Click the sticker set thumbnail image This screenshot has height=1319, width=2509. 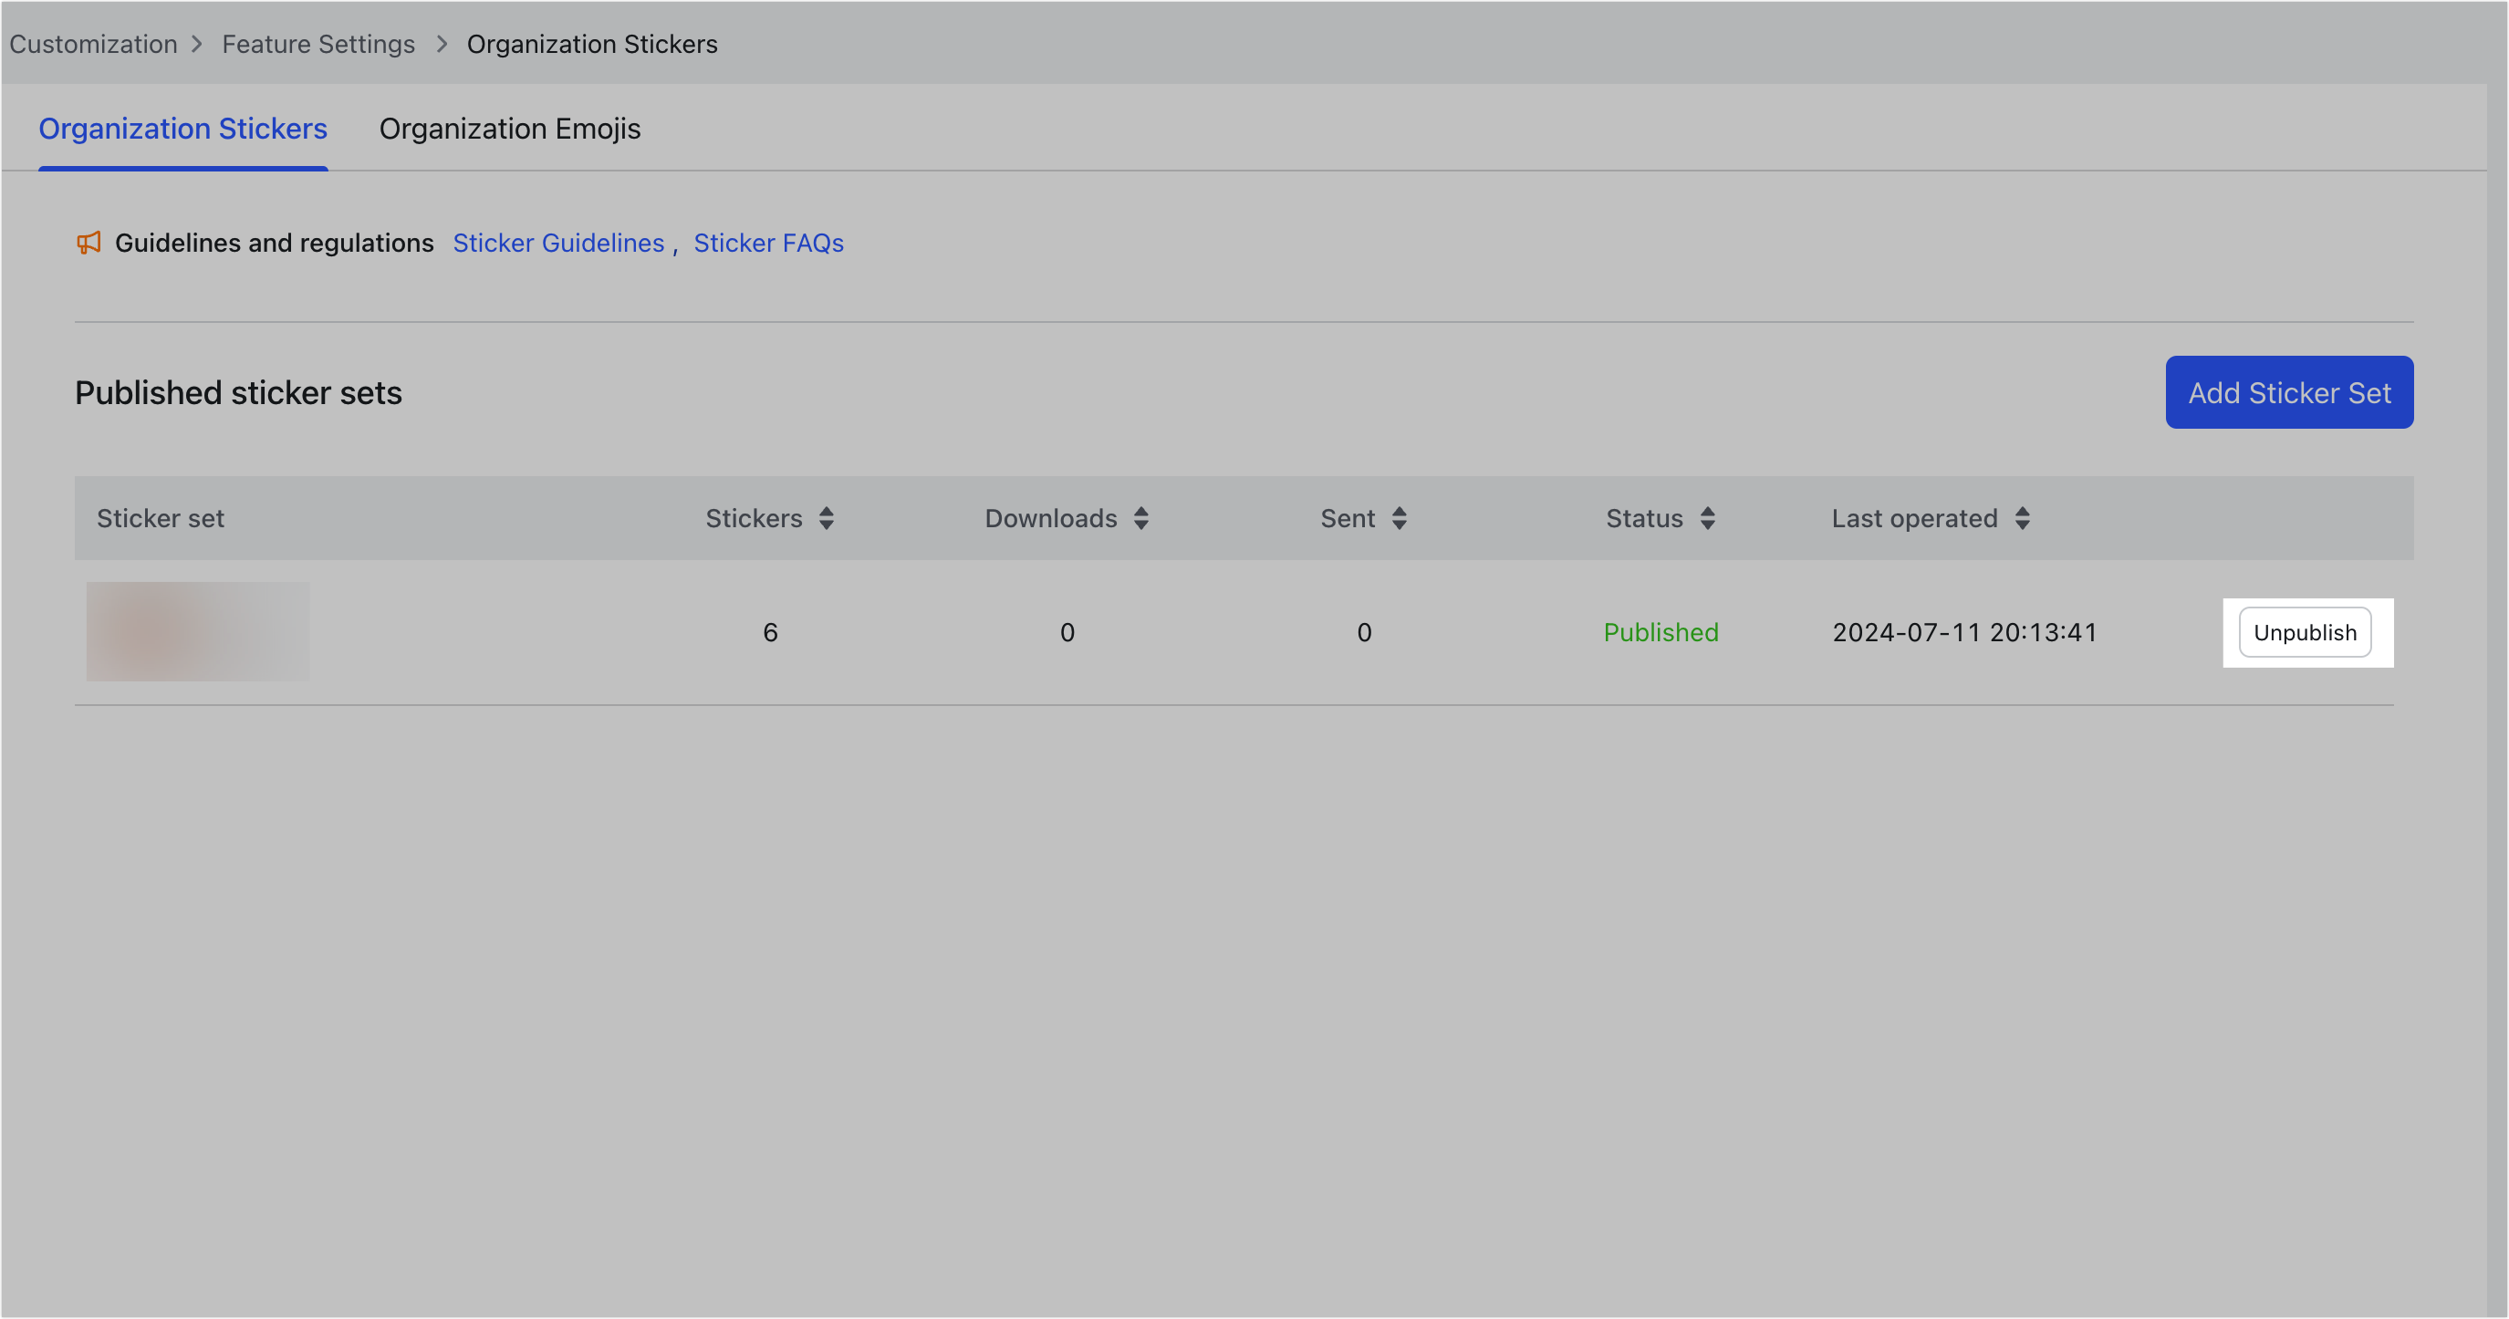(x=197, y=631)
